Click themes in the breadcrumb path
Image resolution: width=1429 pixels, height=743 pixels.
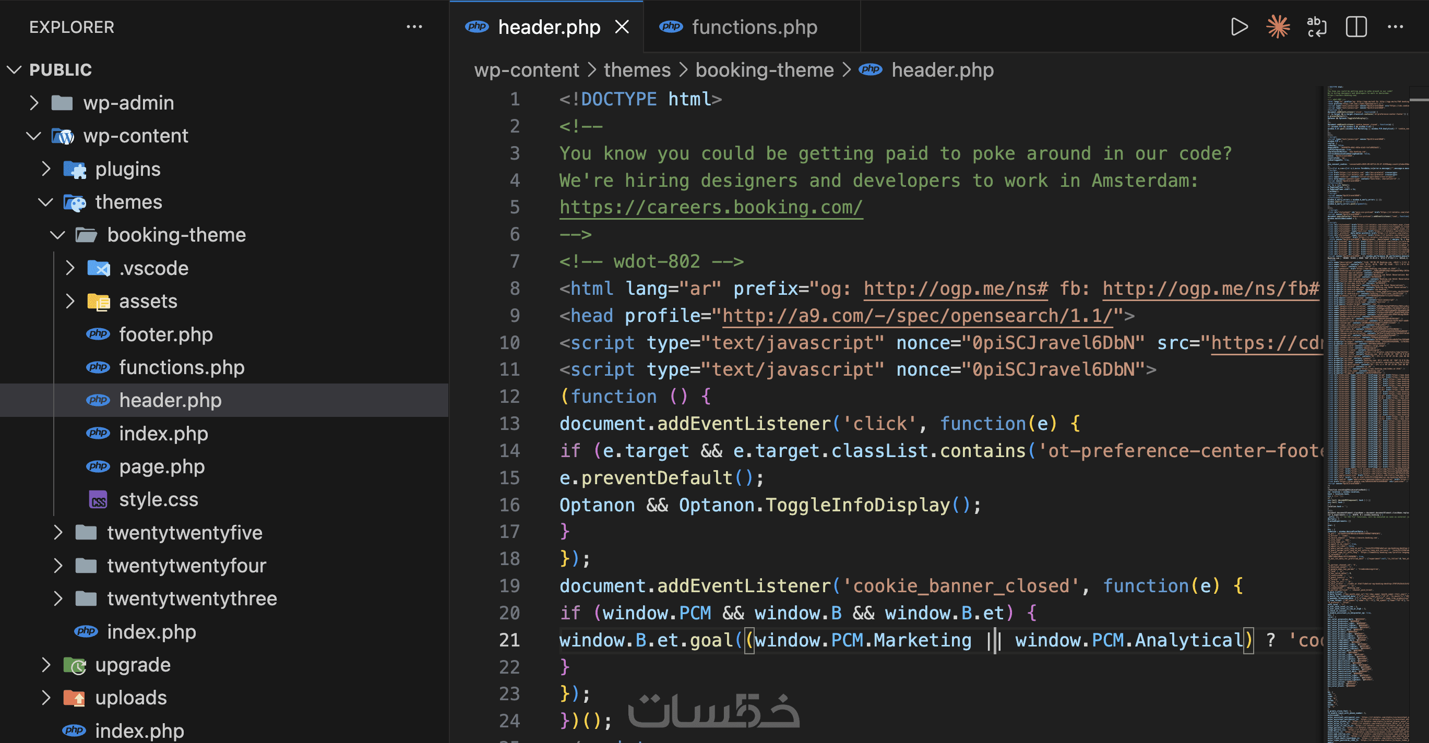click(x=637, y=70)
